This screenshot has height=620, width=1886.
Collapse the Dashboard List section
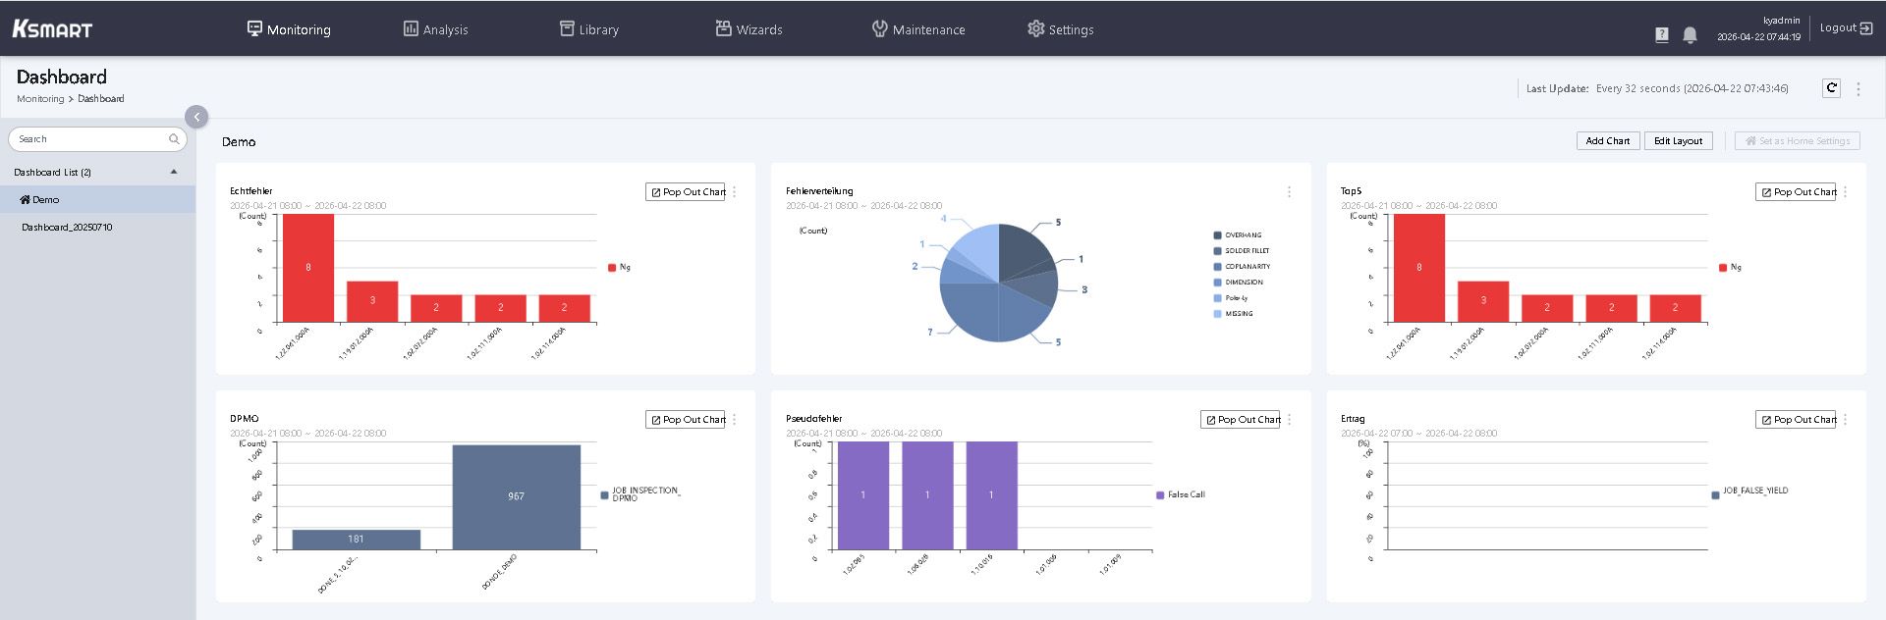click(174, 172)
